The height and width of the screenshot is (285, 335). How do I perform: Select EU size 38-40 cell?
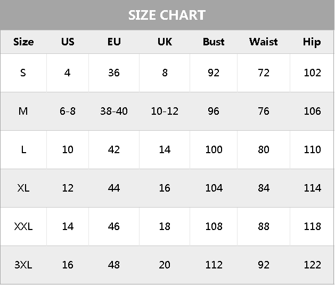(114, 111)
